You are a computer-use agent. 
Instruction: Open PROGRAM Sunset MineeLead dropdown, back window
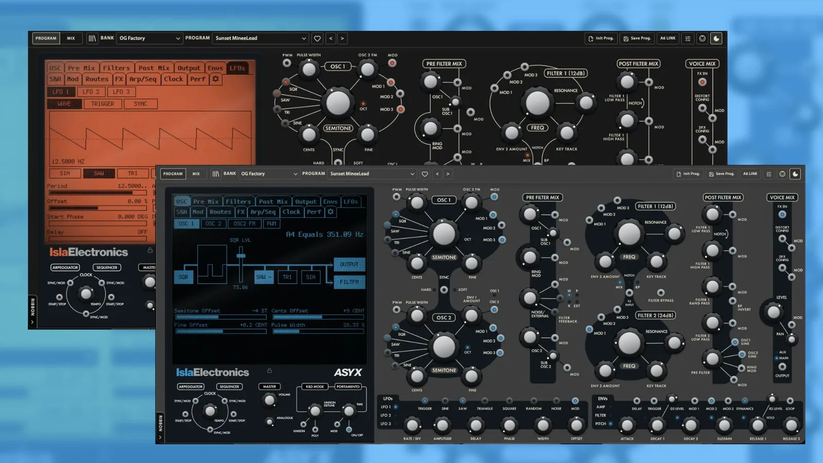pyautogui.click(x=261, y=38)
